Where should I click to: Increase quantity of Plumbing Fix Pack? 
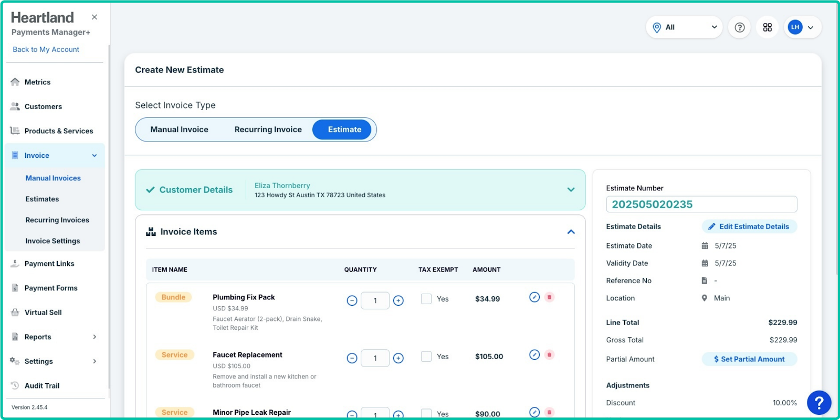click(398, 300)
